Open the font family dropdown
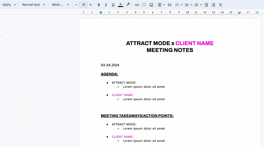This screenshot has width=264, height=147. click(60, 5)
